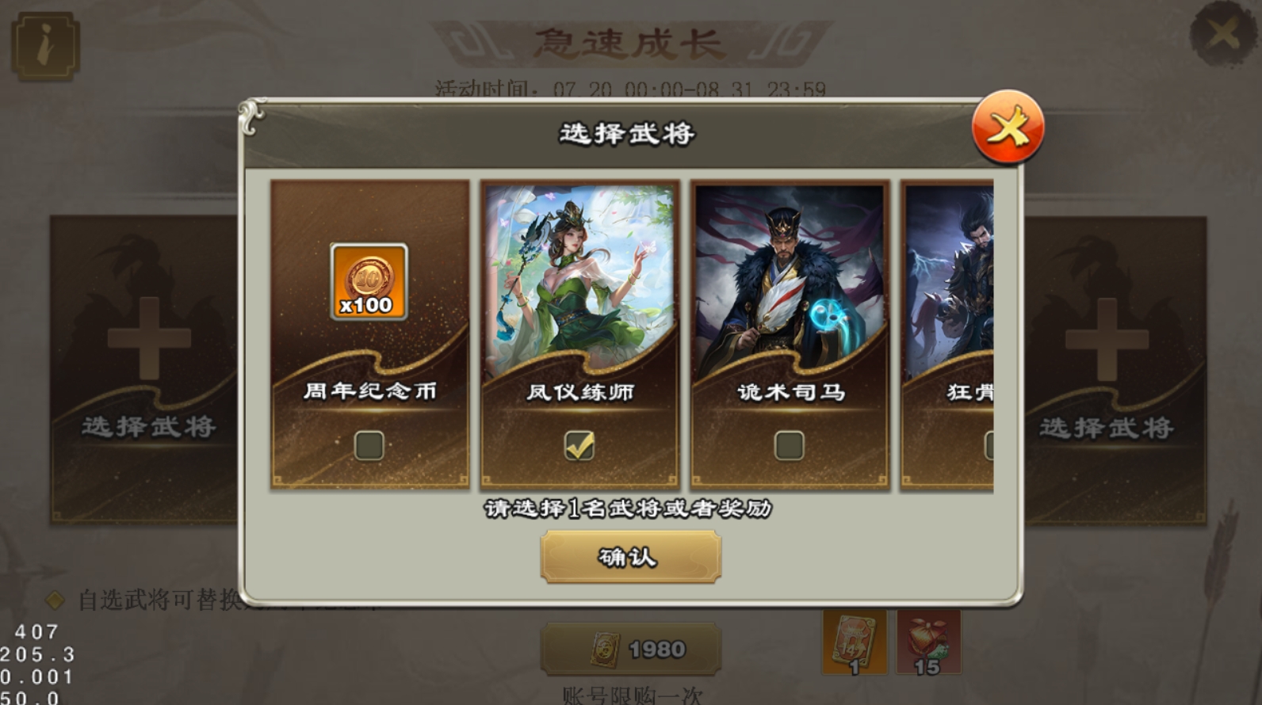Image resolution: width=1262 pixels, height=705 pixels.
Task: Confirm selection with the 确认 button
Action: (630, 558)
